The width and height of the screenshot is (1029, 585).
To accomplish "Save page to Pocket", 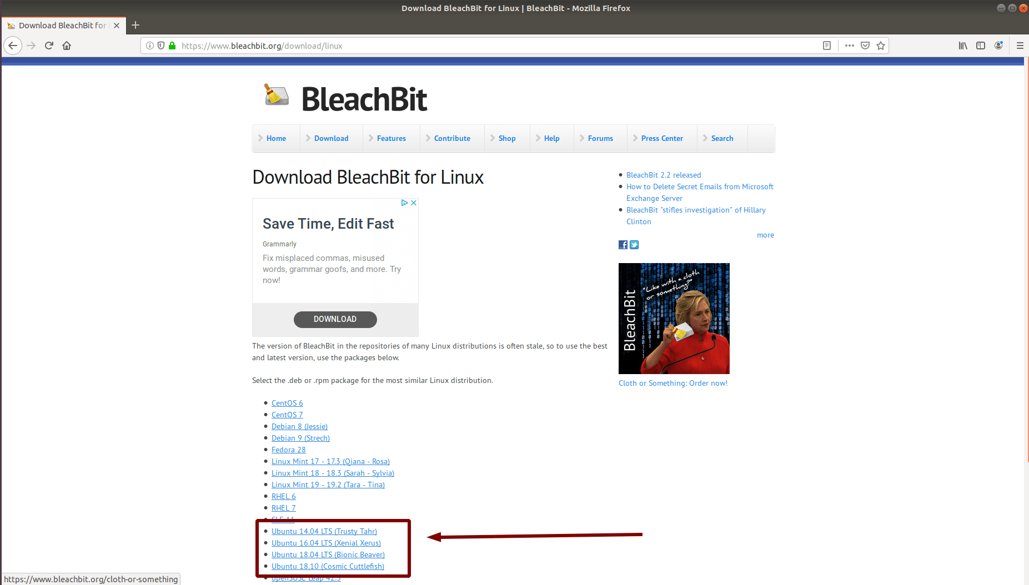I will pos(865,46).
